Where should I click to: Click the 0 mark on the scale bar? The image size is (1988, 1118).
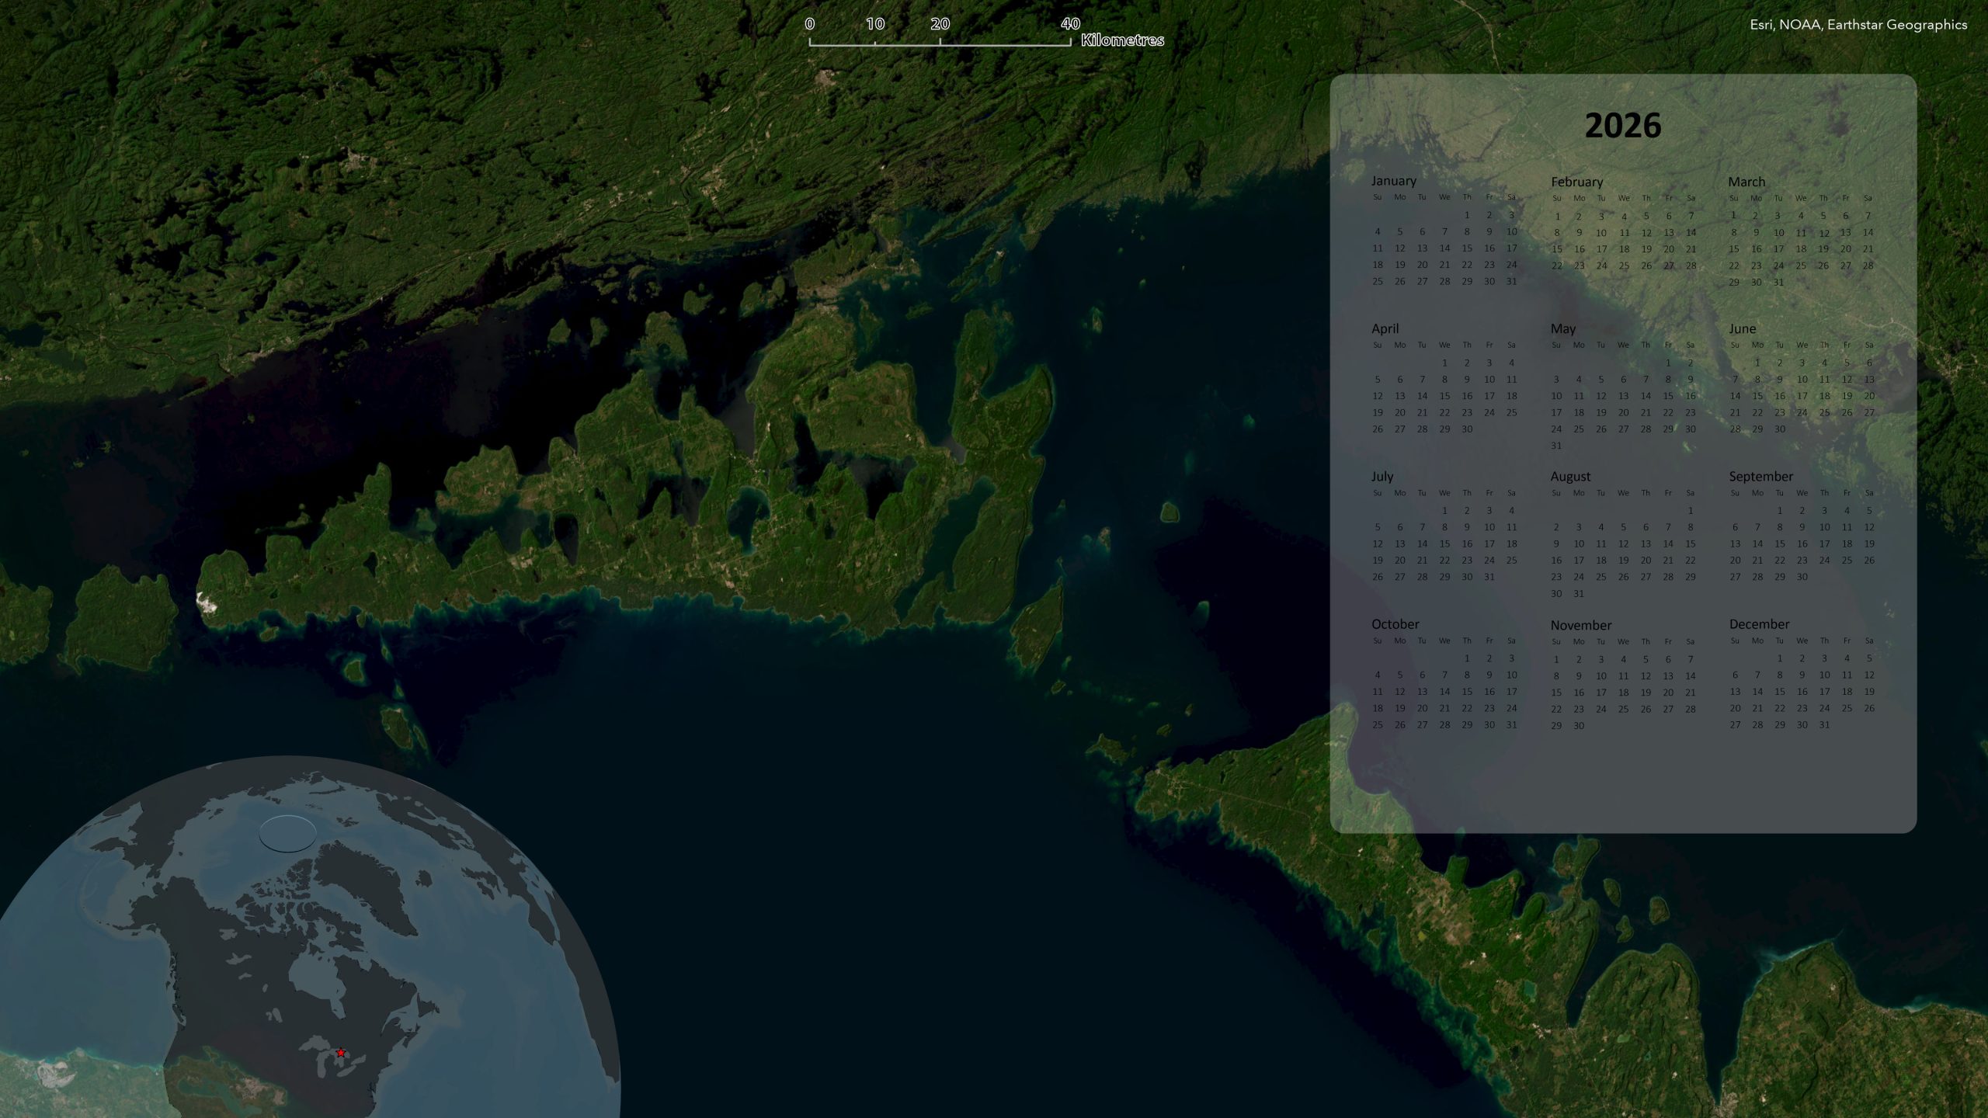pos(809,24)
